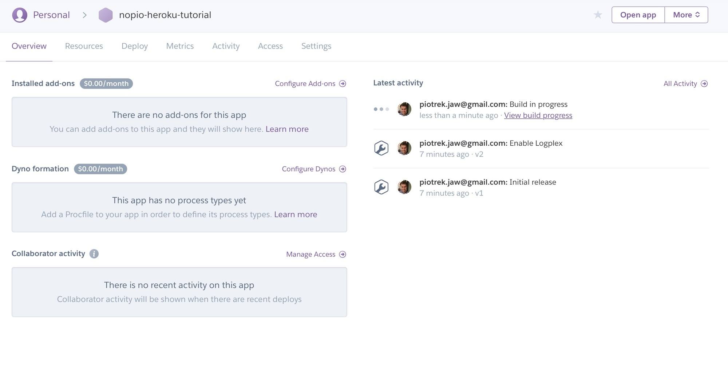Go to the Deploy tab
728x378 pixels.
pos(135,46)
